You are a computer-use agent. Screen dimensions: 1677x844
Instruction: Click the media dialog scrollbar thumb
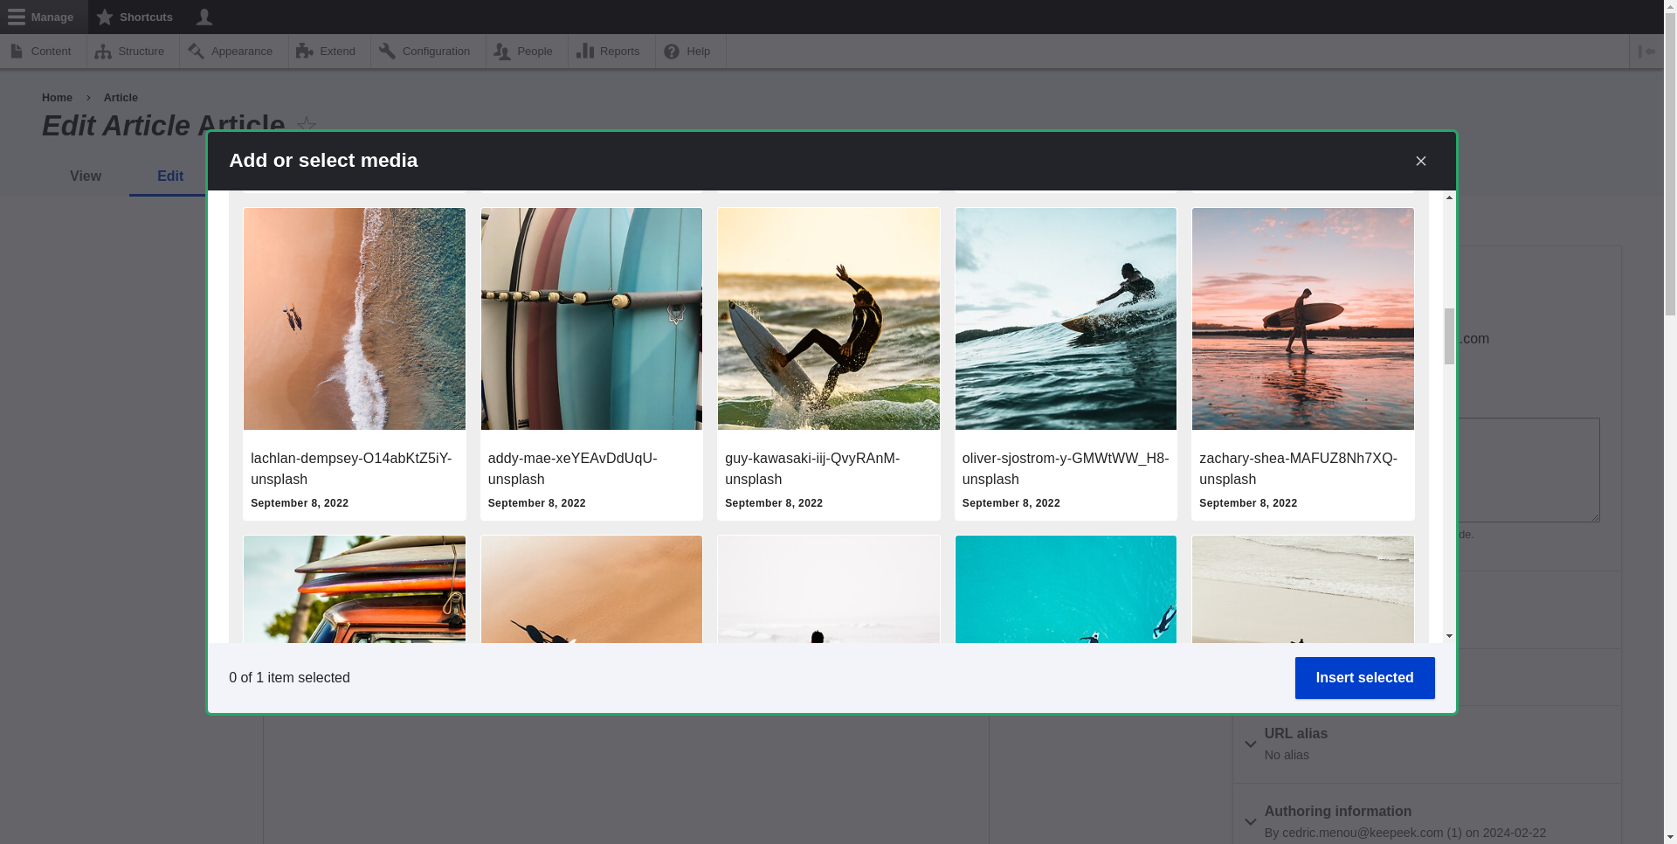pyautogui.click(x=1449, y=336)
